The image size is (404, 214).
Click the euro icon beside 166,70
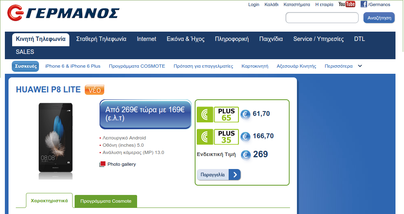(245, 137)
